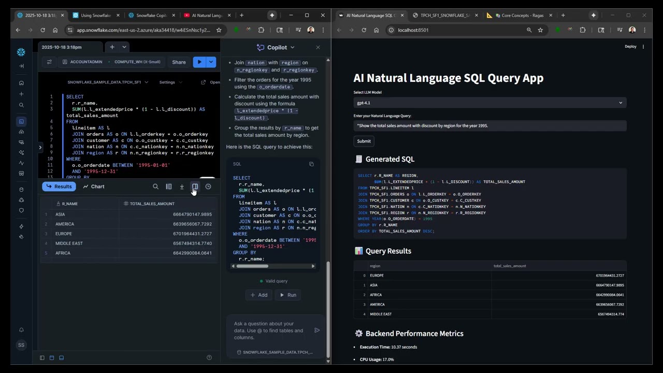Expand the Snowflake navigation sidebar arrow
The width and height of the screenshot is (663, 373).
[x=21, y=66]
